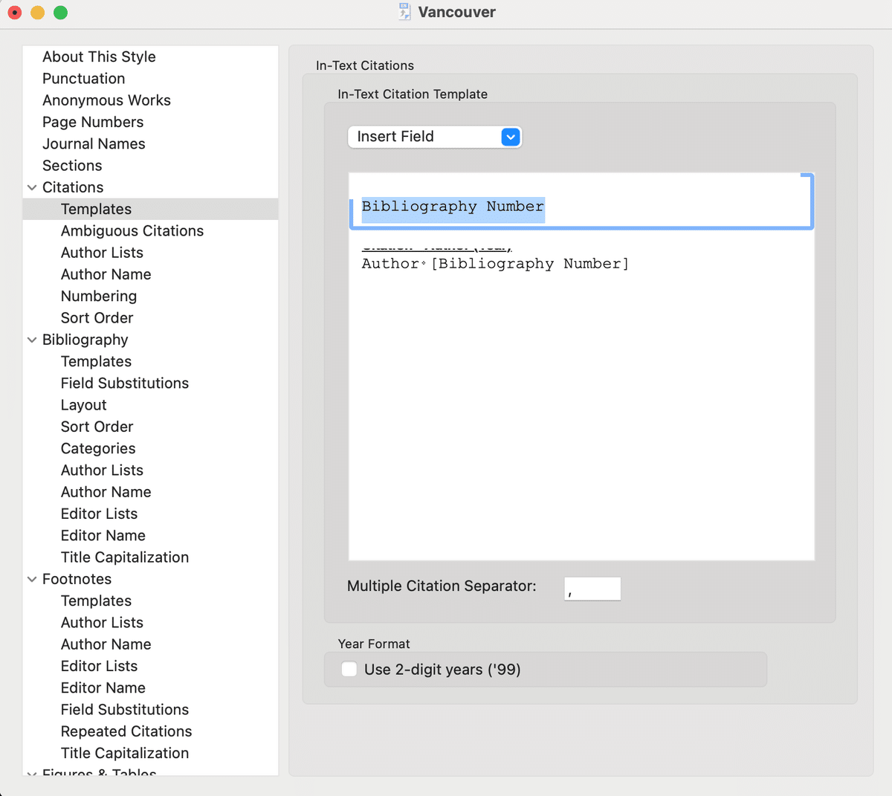Open Title Capitalization under Footnotes

tap(124, 753)
